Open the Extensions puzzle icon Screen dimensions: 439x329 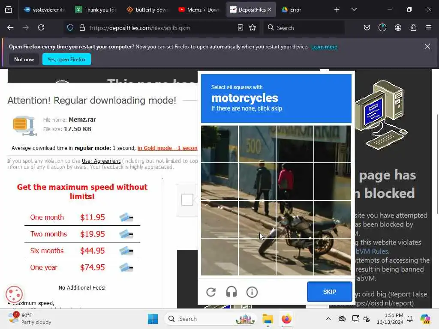(x=413, y=28)
